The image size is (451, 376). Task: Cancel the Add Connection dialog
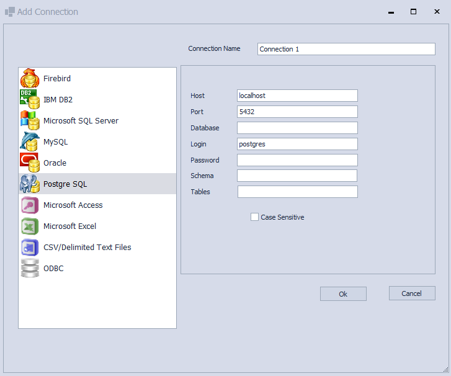tap(412, 293)
